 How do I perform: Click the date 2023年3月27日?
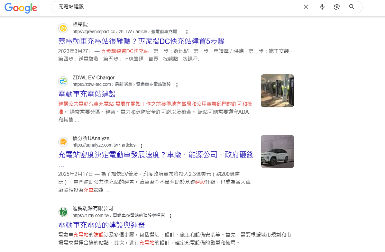point(76,51)
